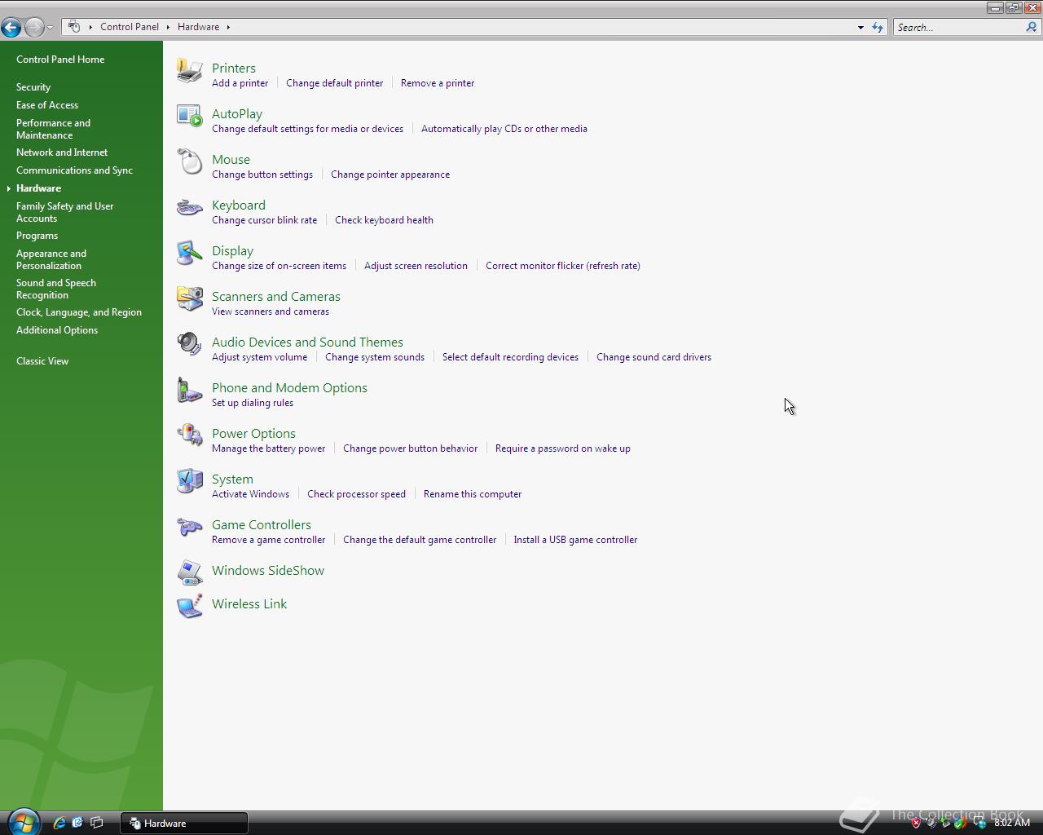Open the Audio Devices speaker icon
Image resolution: width=1043 pixels, height=835 pixels.
click(x=190, y=344)
